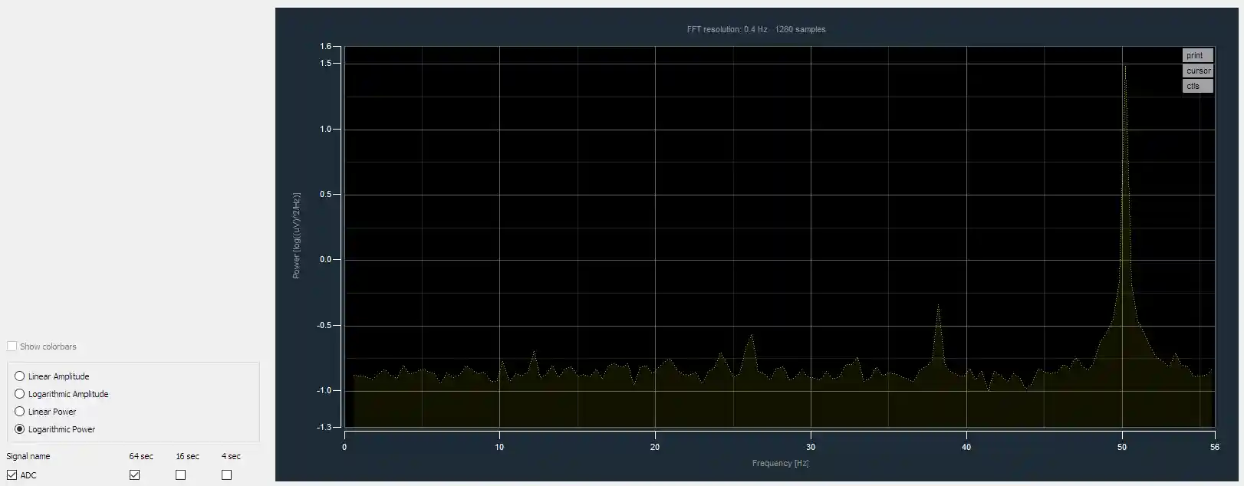This screenshot has height=486, width=1244.
Task: Select the Logarithmic Power radio button
Action: (x=20, y=429)
